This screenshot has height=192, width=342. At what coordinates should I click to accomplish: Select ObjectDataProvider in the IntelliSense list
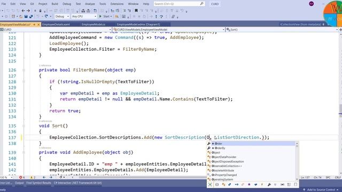tap(251, 157)
